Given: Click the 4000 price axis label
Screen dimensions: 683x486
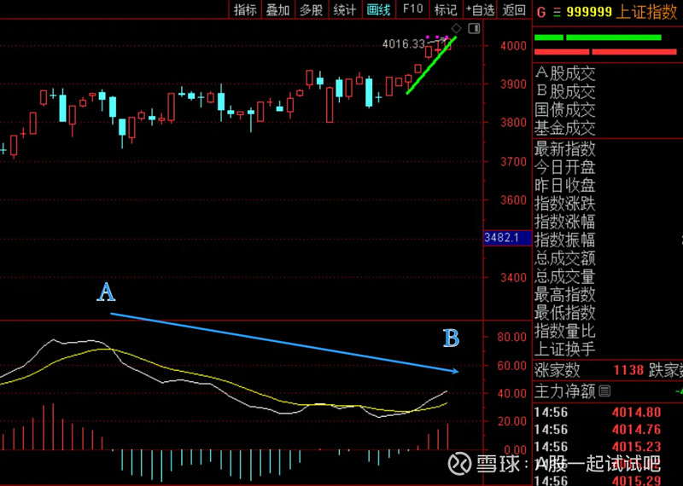Looking at the screenshot, I should pos(514,46).
